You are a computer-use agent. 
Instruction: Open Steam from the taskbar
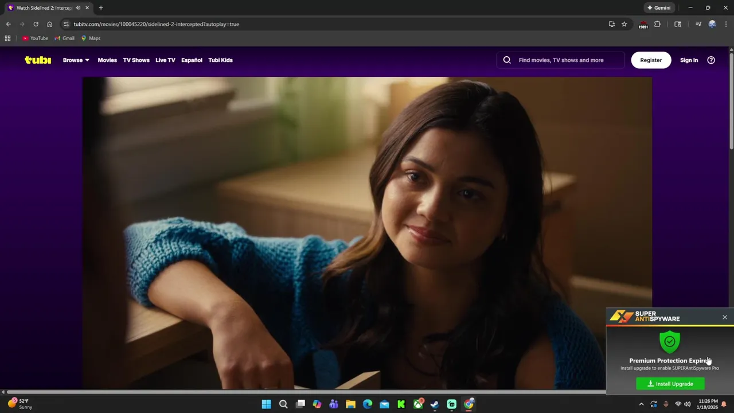(435, 404)
